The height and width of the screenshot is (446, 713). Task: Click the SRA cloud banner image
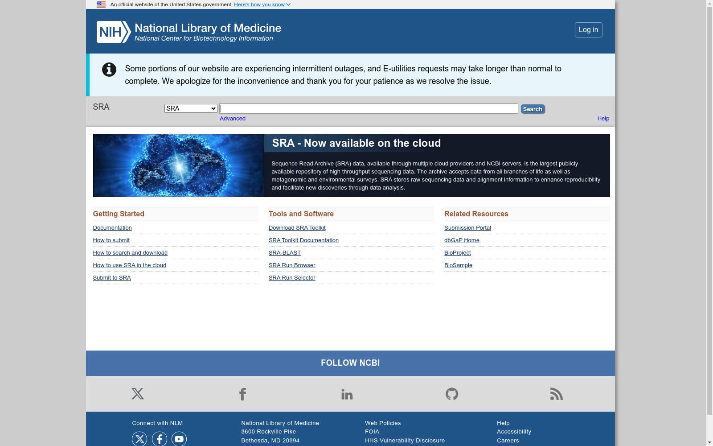point(179,165)
